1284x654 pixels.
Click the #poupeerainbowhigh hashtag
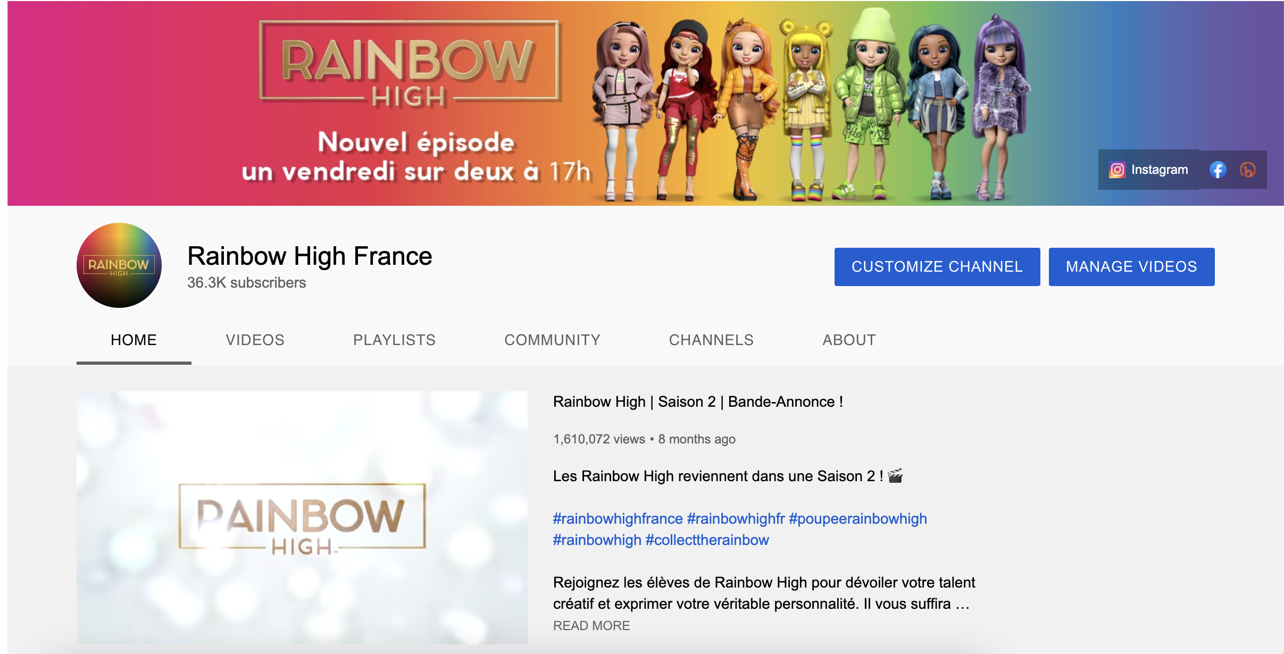pyautogui.click(x=858, y=518)
